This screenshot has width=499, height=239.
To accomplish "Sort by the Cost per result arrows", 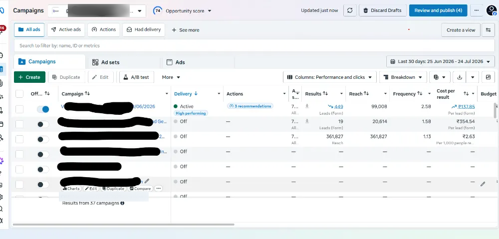I will pos(466,94).
